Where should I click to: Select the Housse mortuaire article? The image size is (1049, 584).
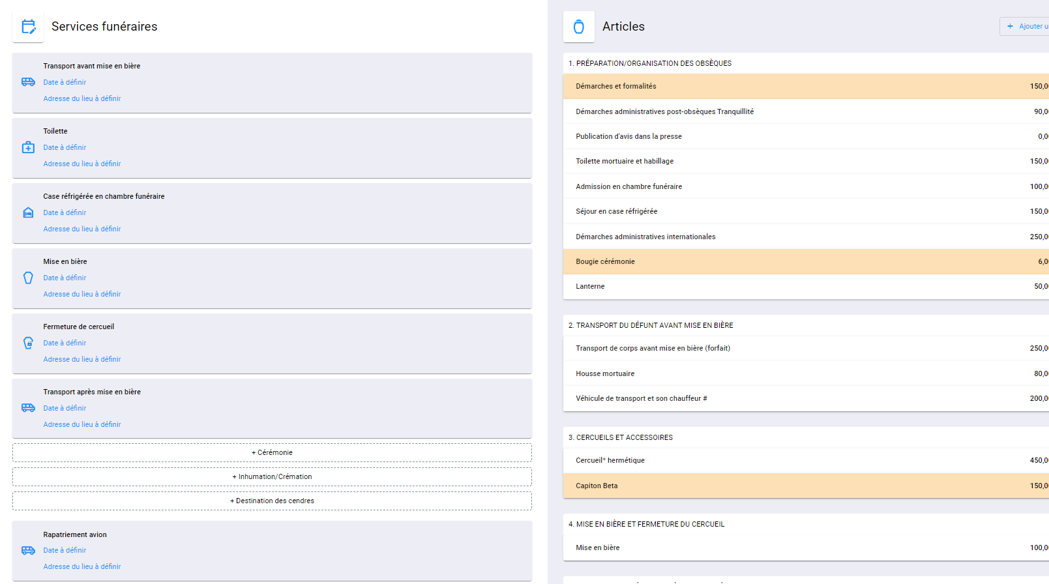pos(806,373)
